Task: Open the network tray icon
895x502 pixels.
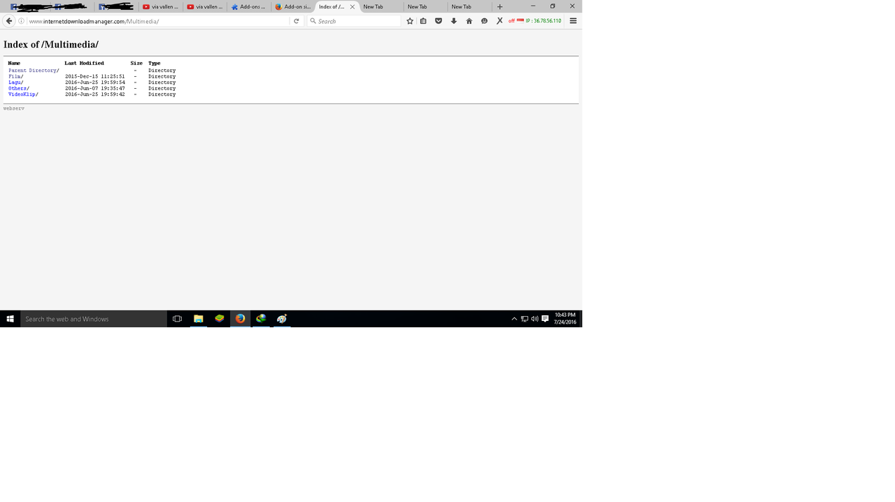Action: 524,319
